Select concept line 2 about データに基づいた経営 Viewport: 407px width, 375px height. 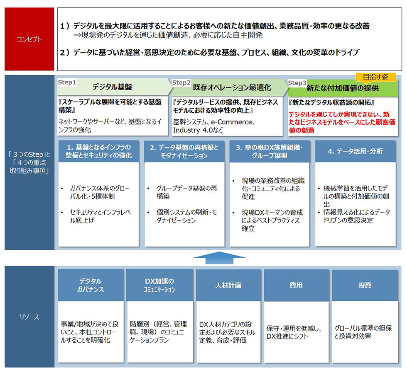[x=209, y=52]
